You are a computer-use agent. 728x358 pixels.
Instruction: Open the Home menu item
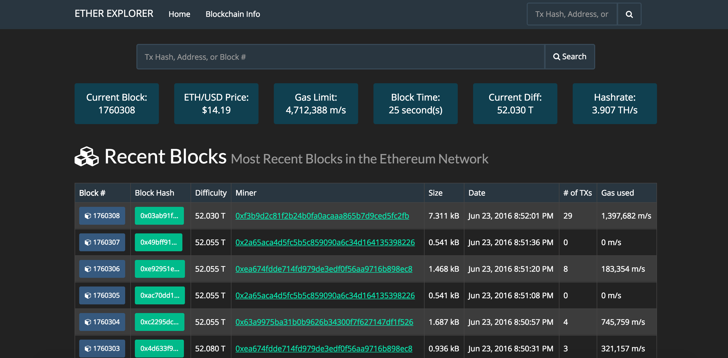pos(180,14)
